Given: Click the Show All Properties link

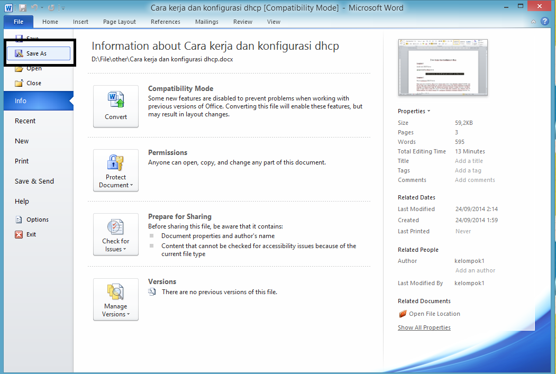Looking at the screenshot, I should 424,327.
